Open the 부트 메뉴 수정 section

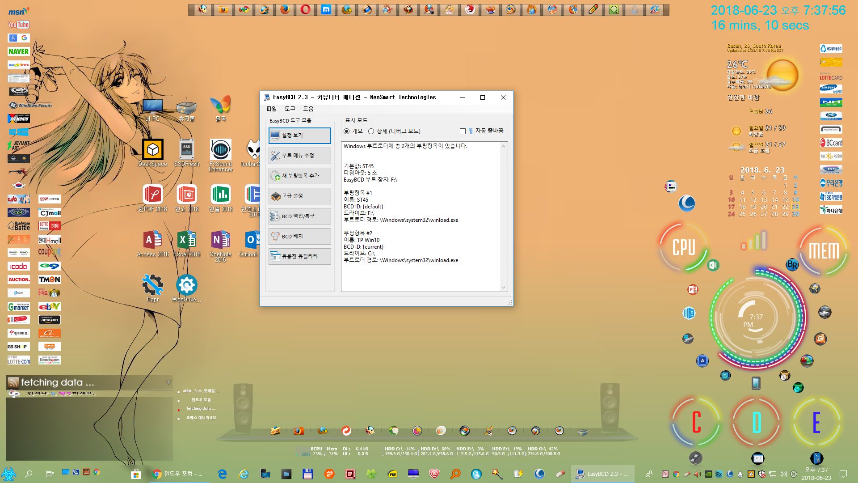pos(299,156)
